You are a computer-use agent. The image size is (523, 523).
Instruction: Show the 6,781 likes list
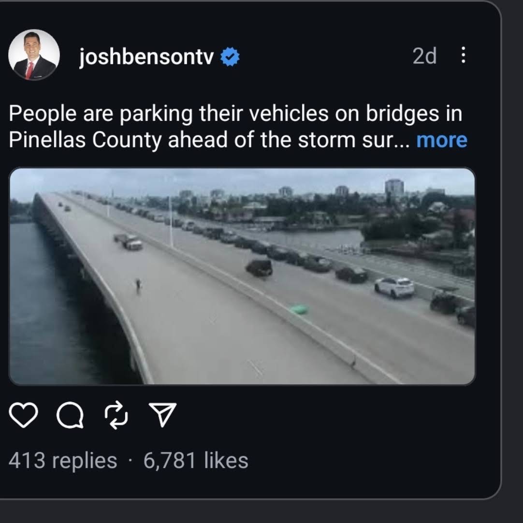click(x=196, y=461)
